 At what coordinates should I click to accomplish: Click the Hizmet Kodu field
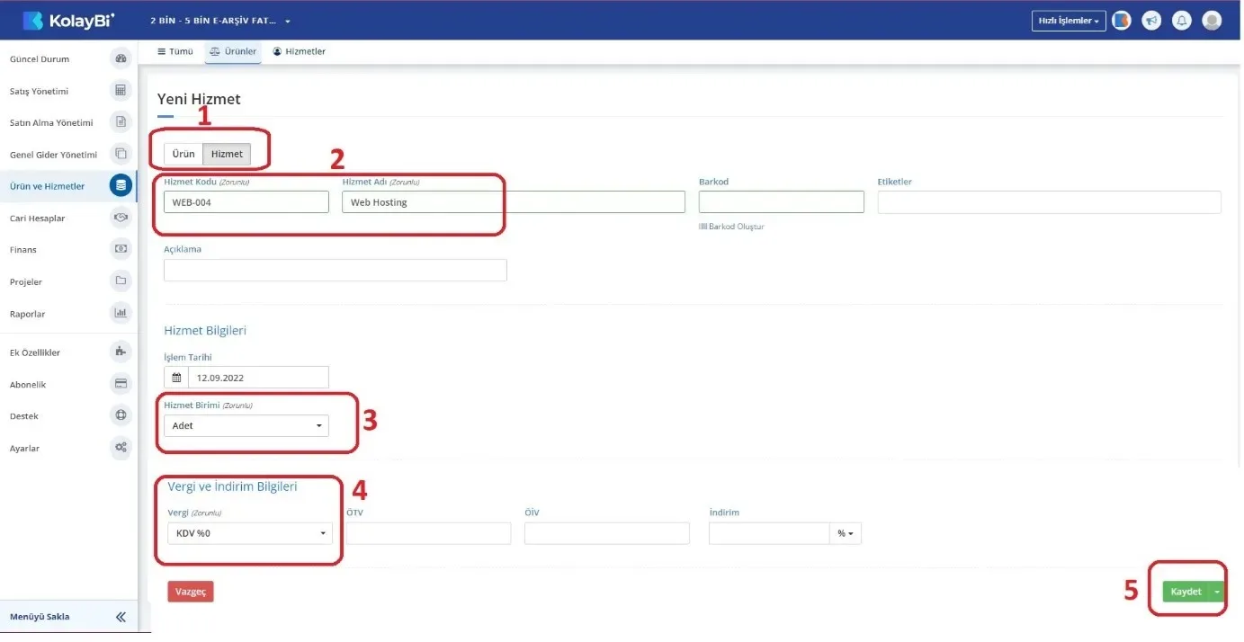click(246, 202)
